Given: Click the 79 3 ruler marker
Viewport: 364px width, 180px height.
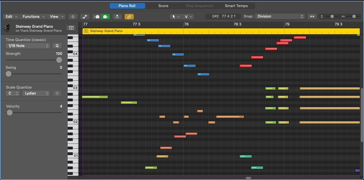Looking at the screenshot, I should (338, 24).
